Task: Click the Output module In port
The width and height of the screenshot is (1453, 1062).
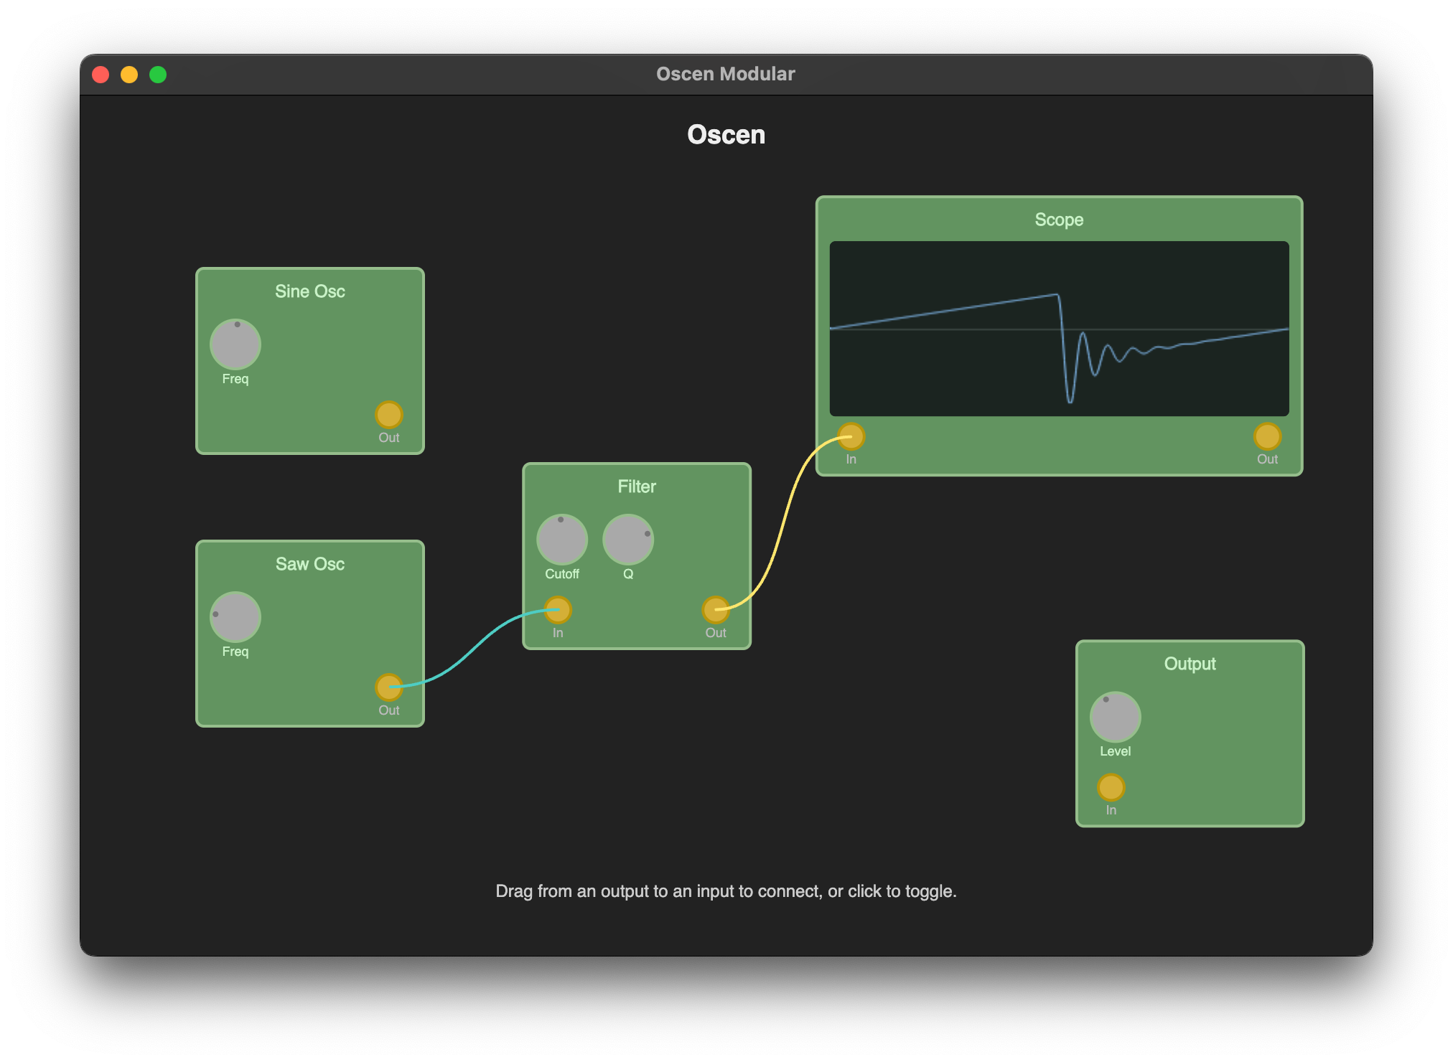Action: point(1111,787)
